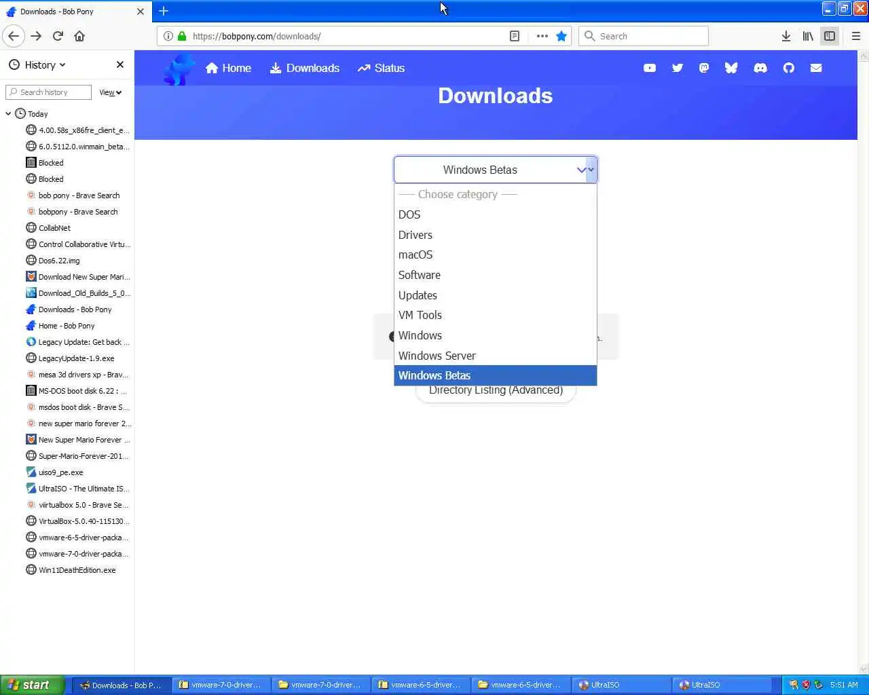Click the Bob Pony logo

(x=179, y=69)
